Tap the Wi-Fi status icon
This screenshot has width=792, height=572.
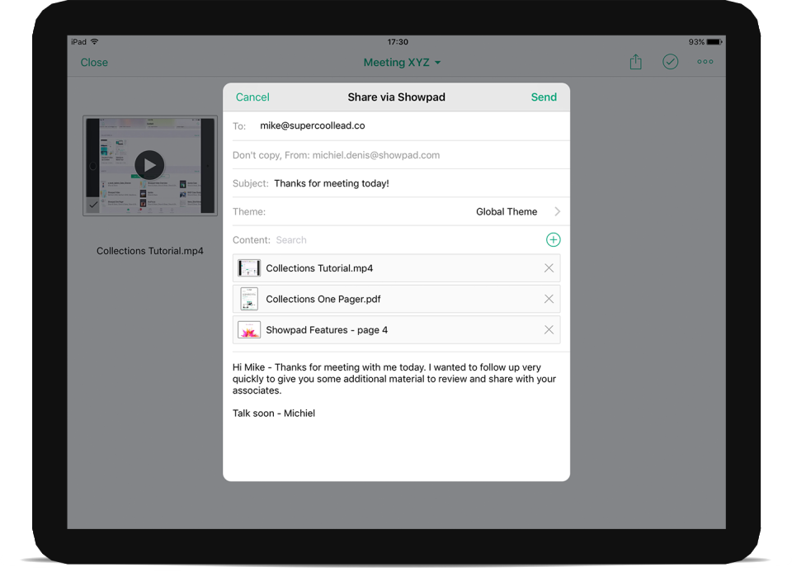point(94,41)
